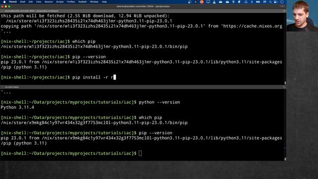The width and height of the screenshot is (318, 179).
Task: Click the 'pip install -r r' command line
Action: coord(58,77)
